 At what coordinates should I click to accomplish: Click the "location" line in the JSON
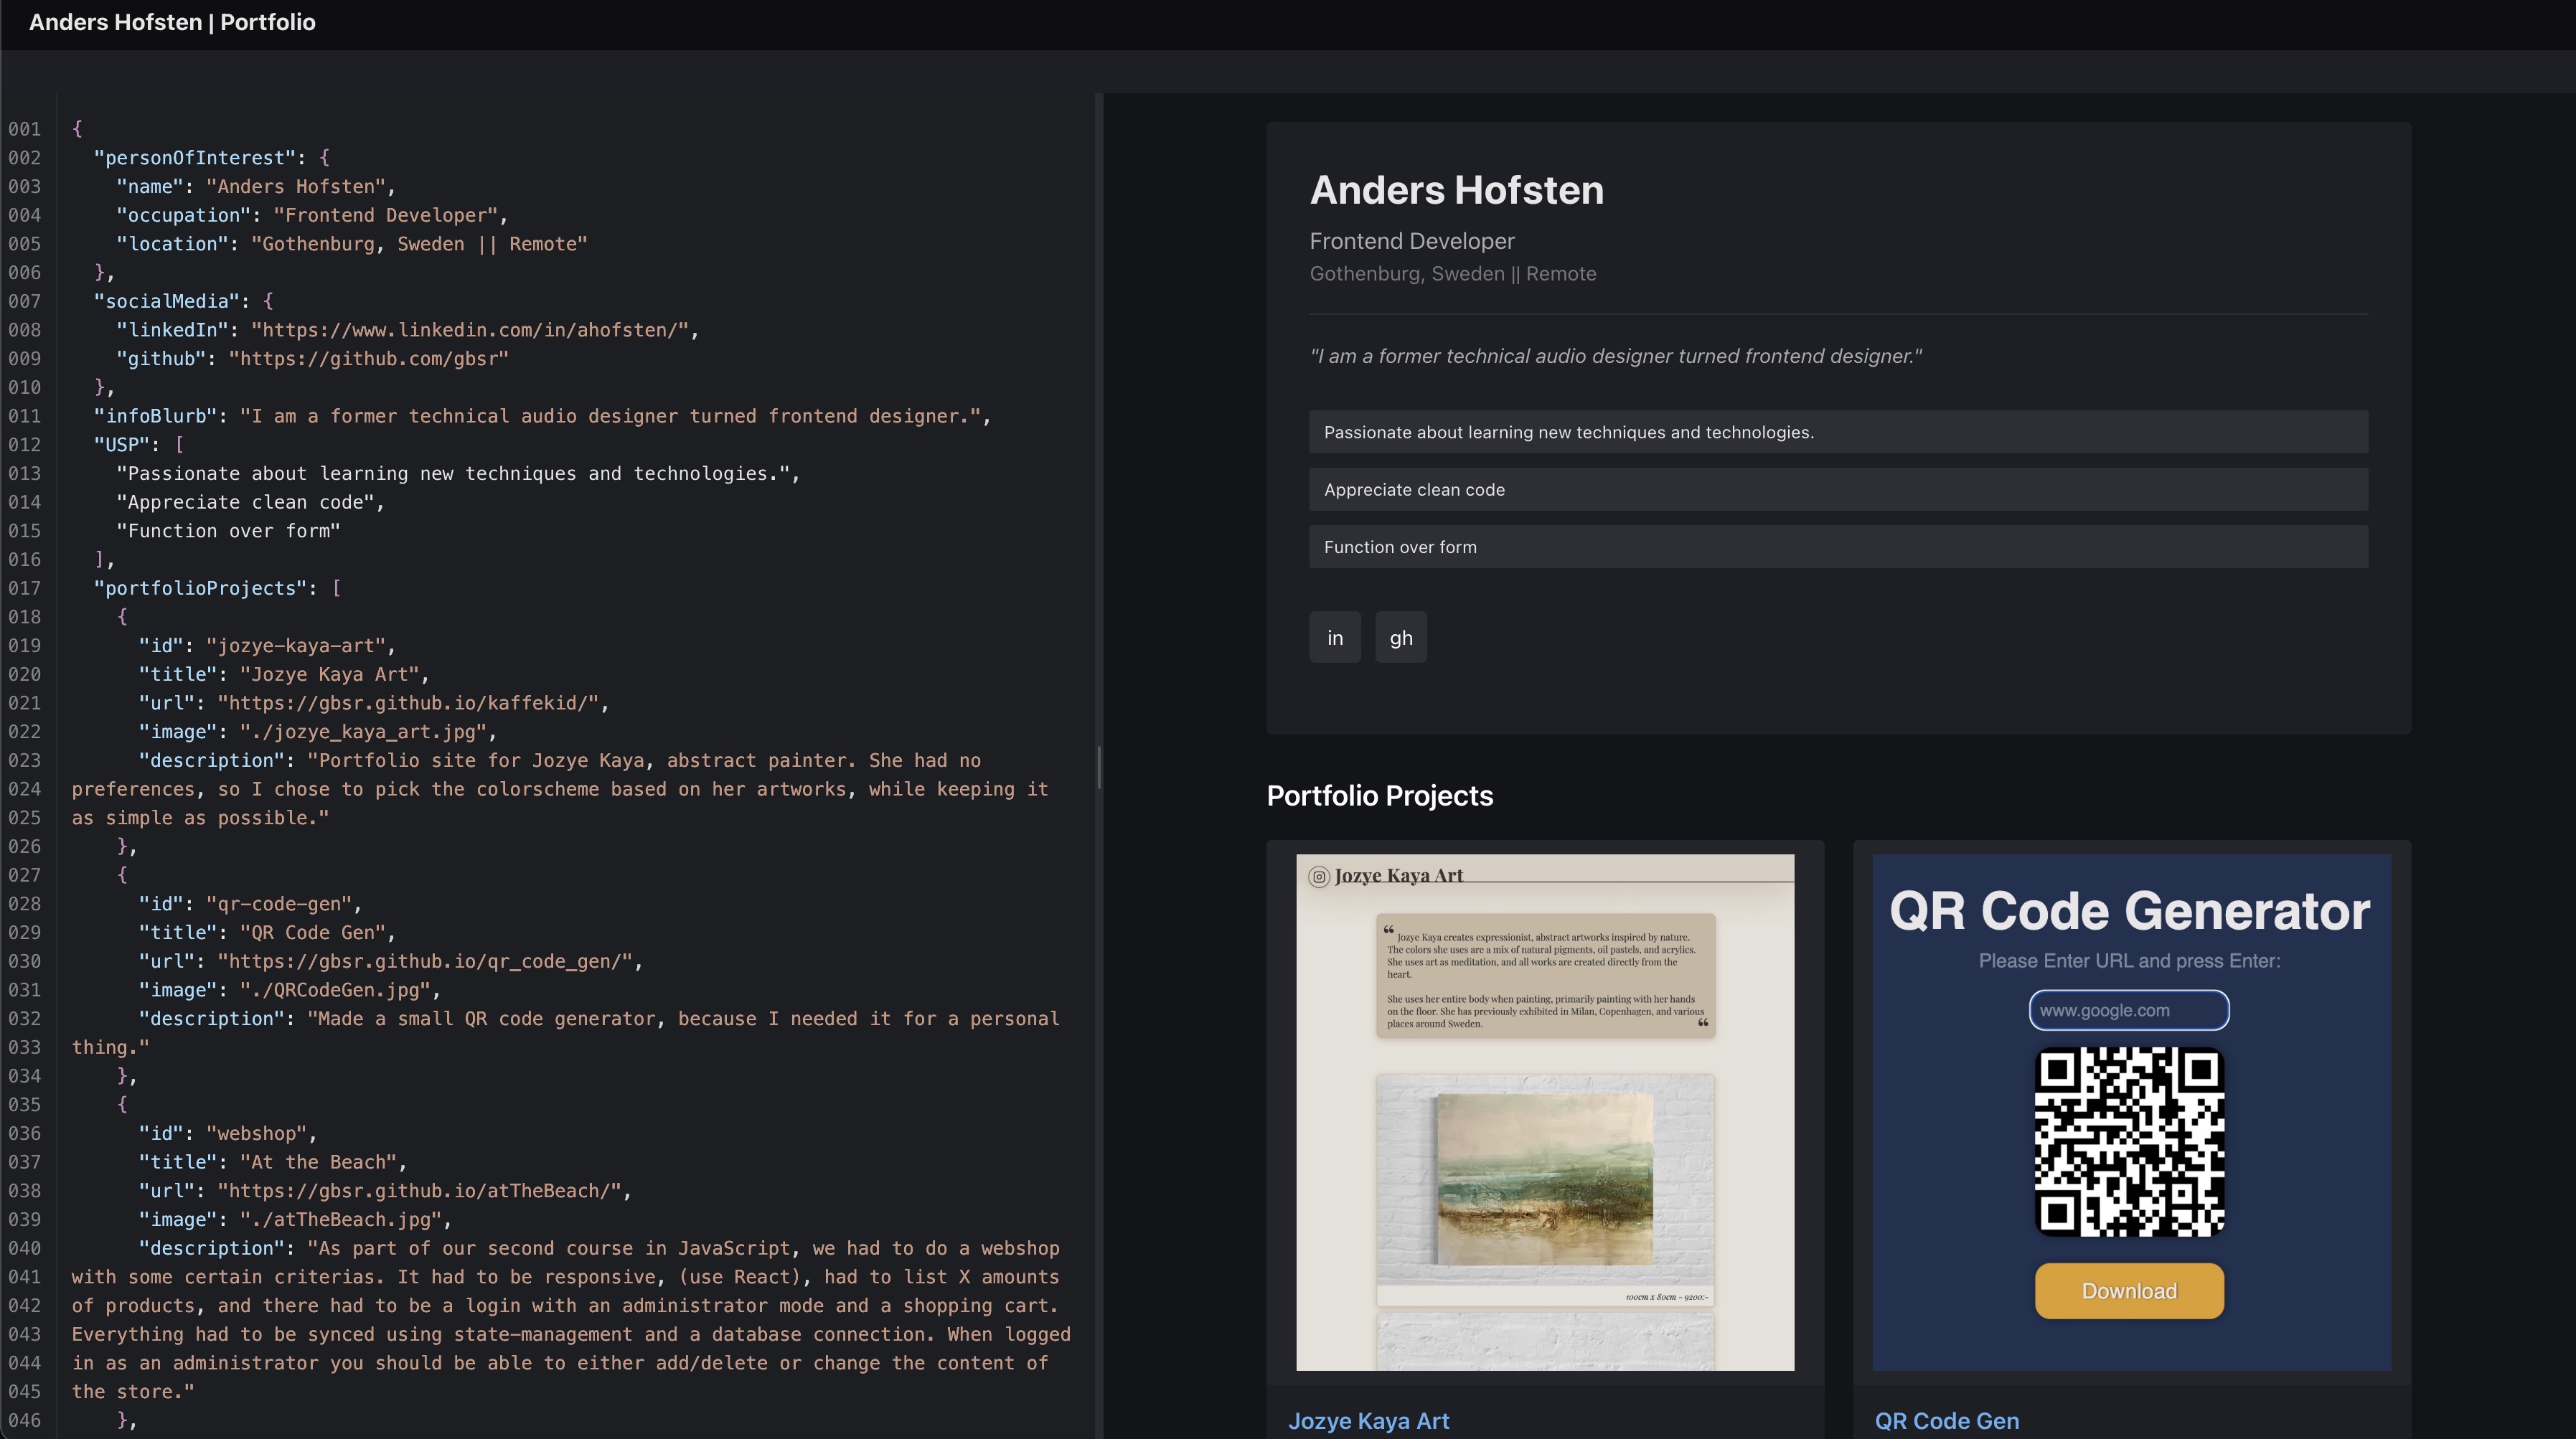tap(352, 244)
